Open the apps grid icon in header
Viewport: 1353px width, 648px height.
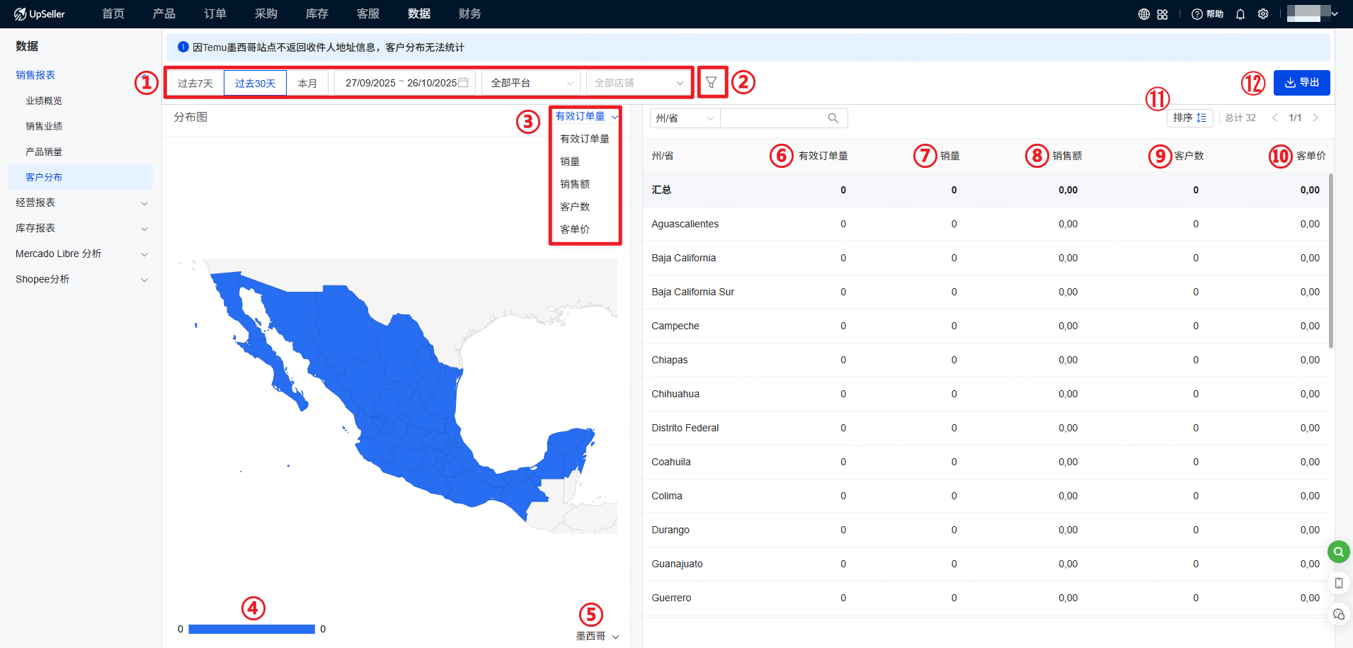(x=1163, y=14)
